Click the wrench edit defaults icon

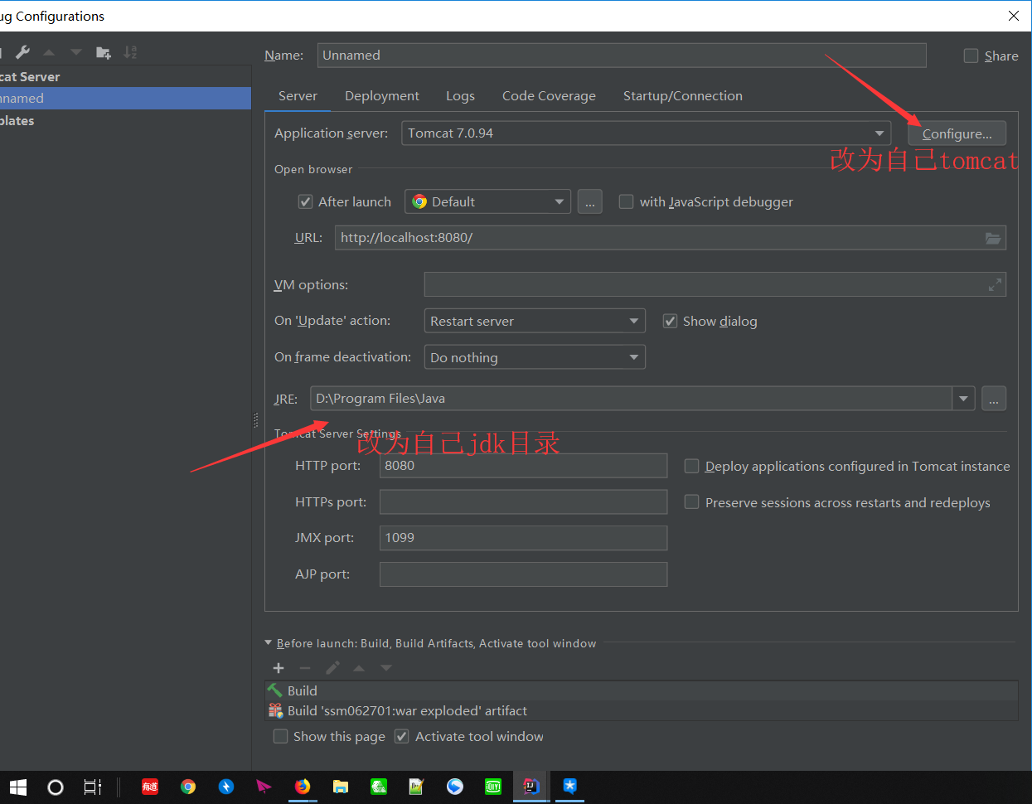click(22, 52)
